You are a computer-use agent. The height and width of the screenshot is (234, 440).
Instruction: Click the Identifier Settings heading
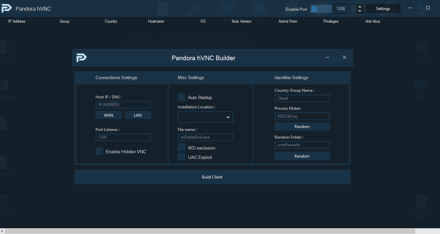click(291, 78)
